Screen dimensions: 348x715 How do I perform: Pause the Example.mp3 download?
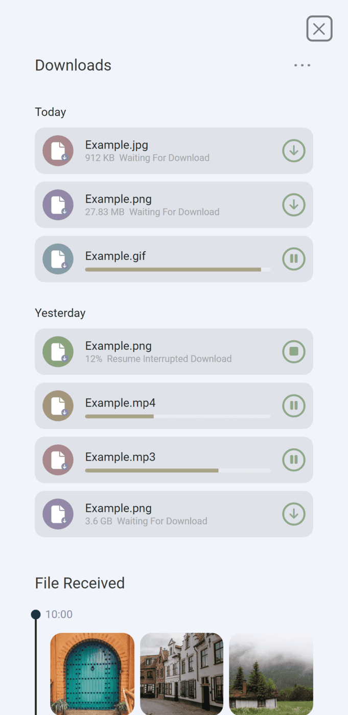pos(294,460)
